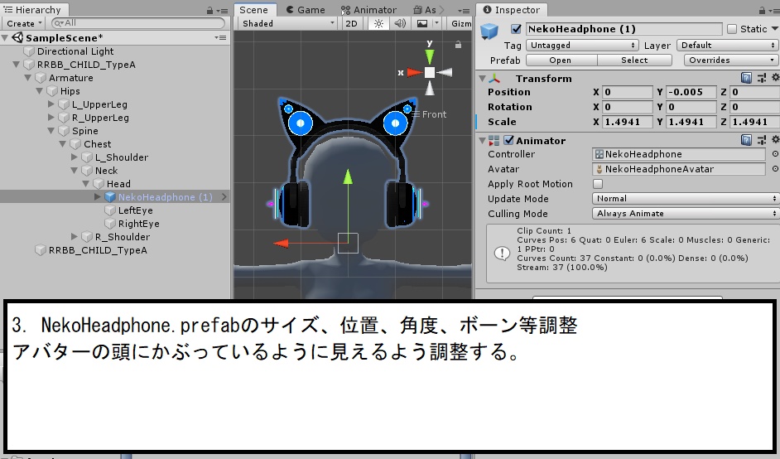The width and height of the screenshot is (780, 459).
Task: Toggle scene lighting sun icon
Action: coord(378,23)
